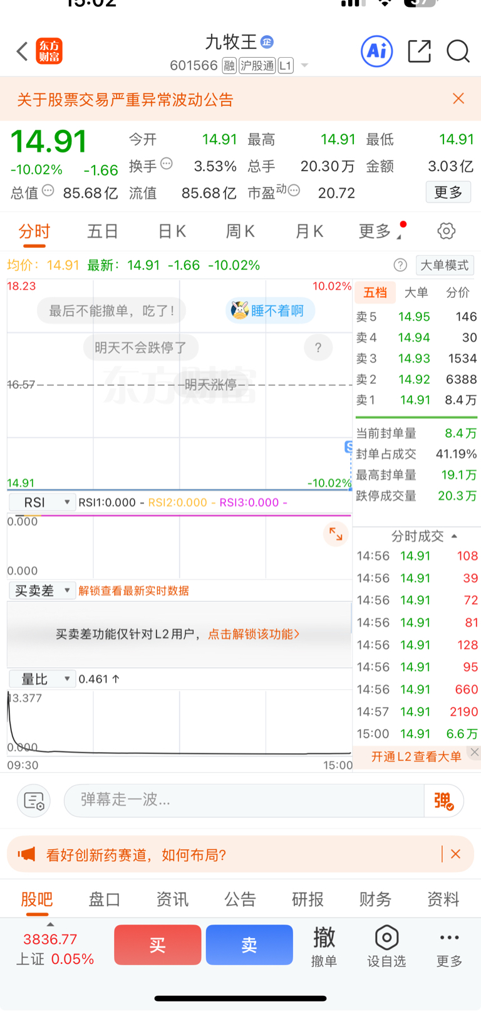
Task: Open the search magnifier icon
Action: (458, 51)
